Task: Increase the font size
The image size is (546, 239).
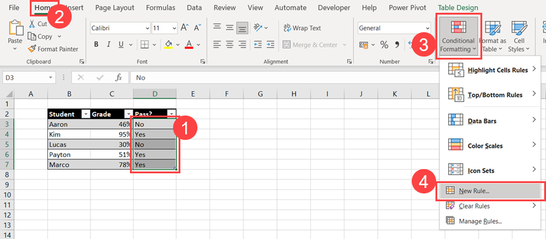Action: [x=185, y=28]
